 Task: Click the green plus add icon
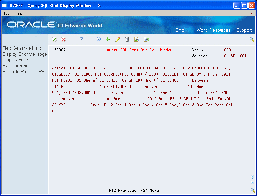click(x=108, y=39)
